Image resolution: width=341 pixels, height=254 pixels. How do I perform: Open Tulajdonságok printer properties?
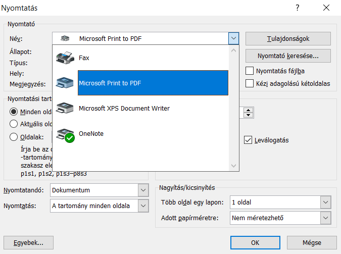[288, 39]
